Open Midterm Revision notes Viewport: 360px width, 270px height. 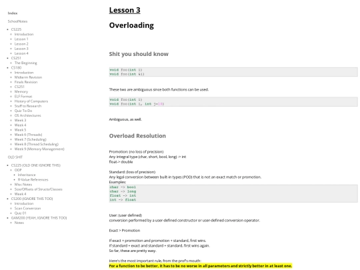28,77
